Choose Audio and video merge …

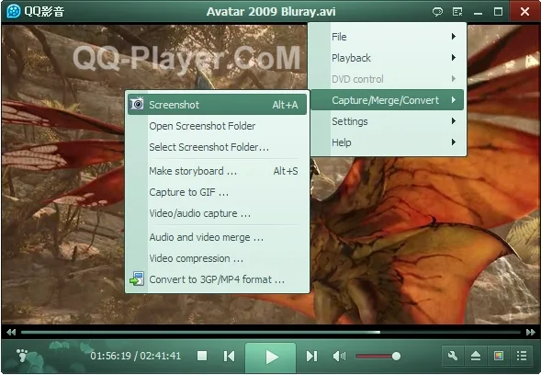(217, 237)
